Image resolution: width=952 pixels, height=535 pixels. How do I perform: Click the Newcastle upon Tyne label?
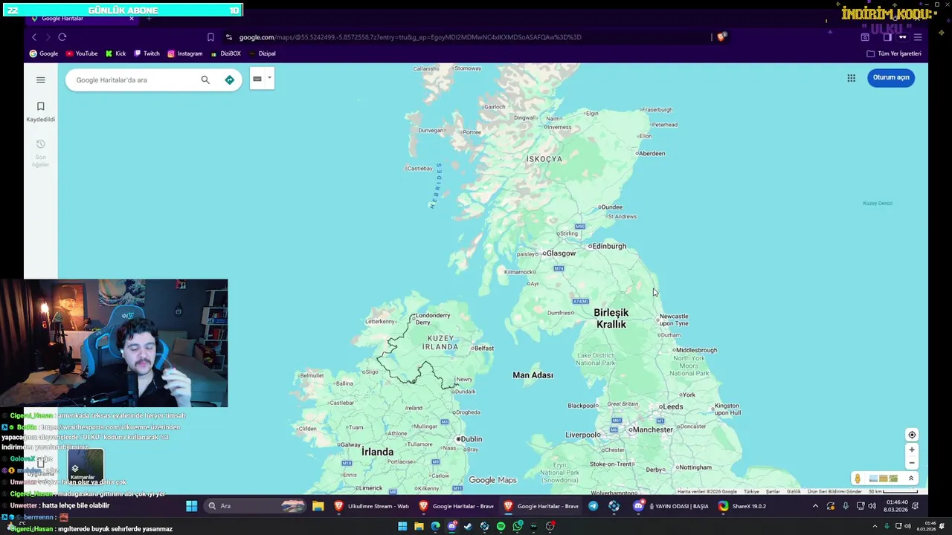674,320
